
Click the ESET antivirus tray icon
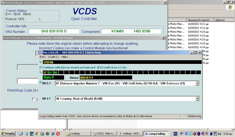point(190,133)
